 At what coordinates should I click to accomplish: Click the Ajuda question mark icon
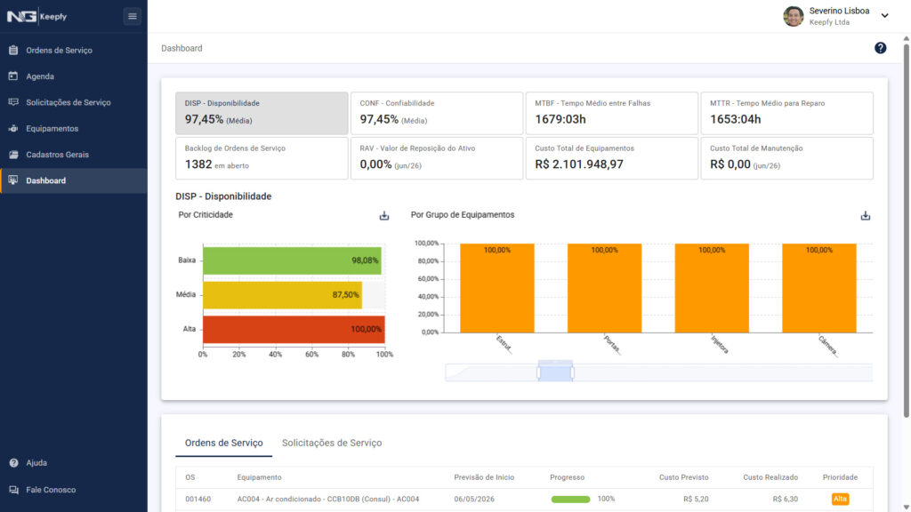click(x=13, y=462)
